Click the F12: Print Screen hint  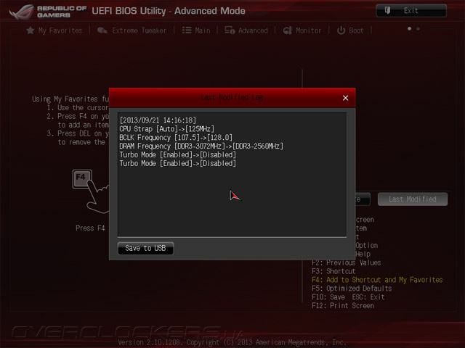tap(343, 305)
